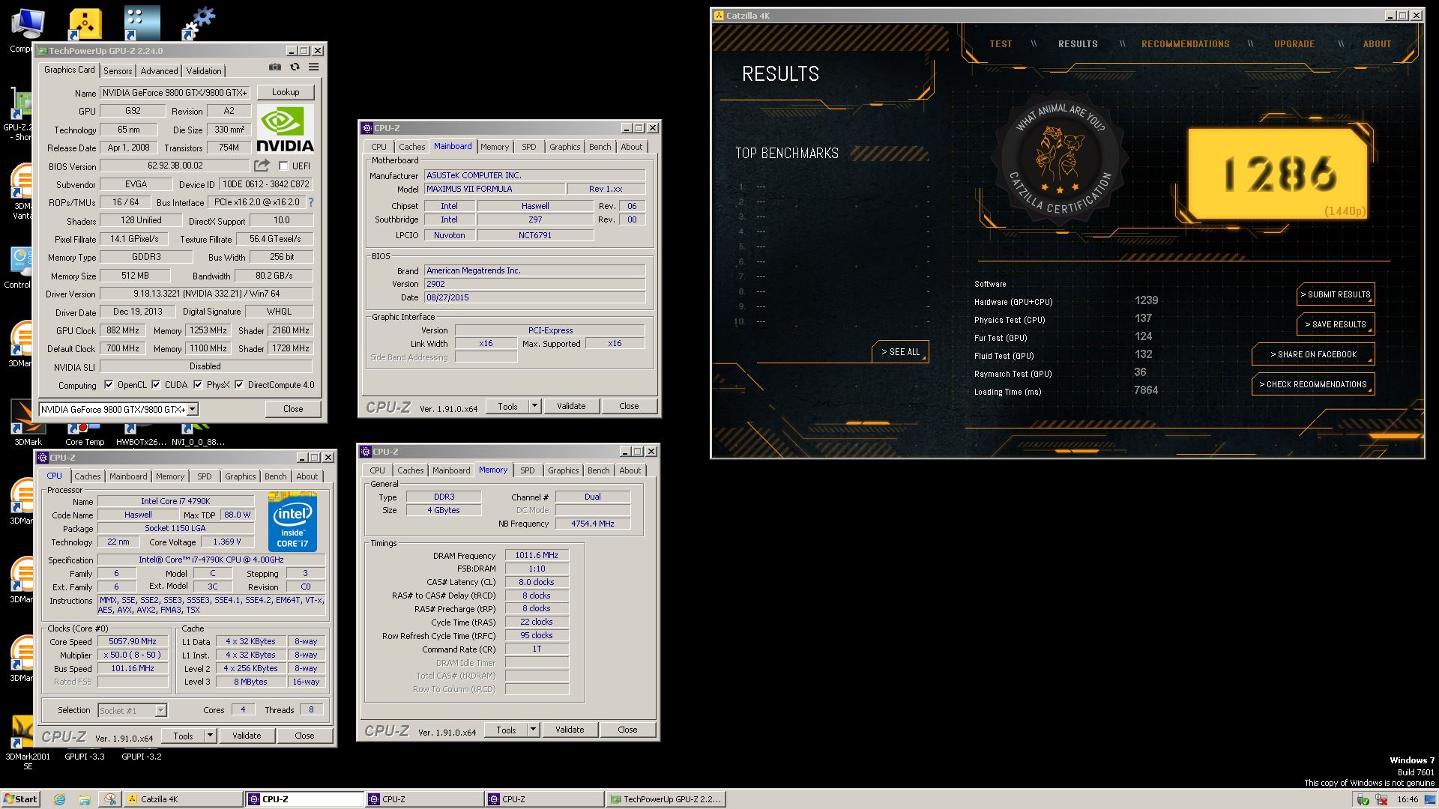Expand Tools dropdown arrow in CPU-Z Mainboard window
Viewport: 1439px width, 809px height.
[x=534, y=406]
